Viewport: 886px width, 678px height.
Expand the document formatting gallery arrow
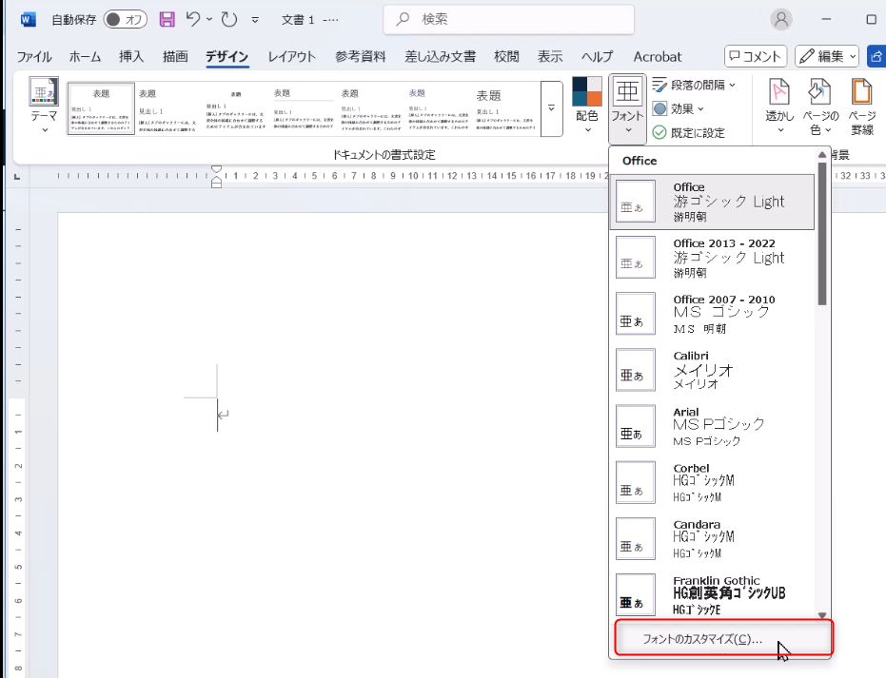551,107
